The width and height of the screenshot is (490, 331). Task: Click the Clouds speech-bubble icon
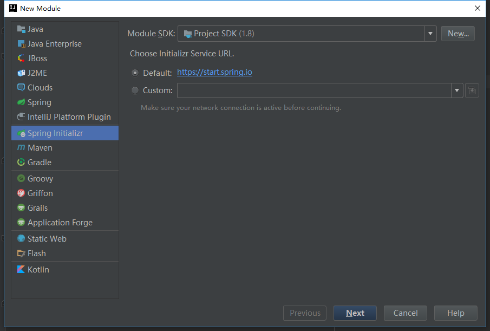tap(21, 88)
